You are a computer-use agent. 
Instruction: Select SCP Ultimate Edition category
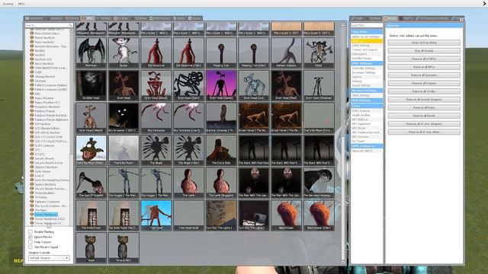(47, 129)
